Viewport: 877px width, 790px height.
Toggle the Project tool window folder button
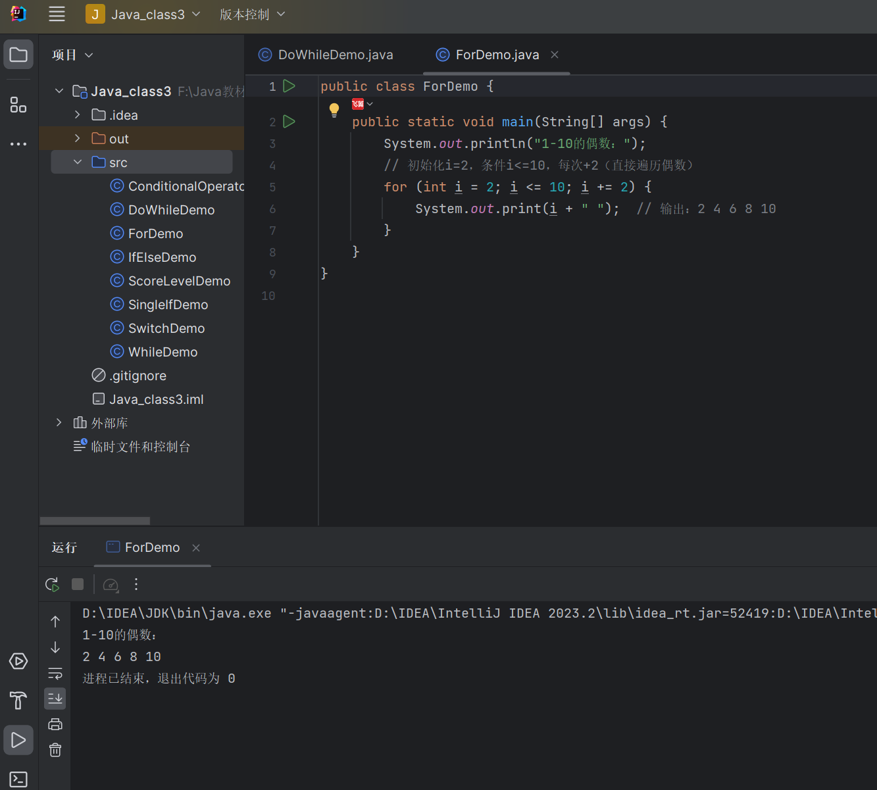[18, 55]
